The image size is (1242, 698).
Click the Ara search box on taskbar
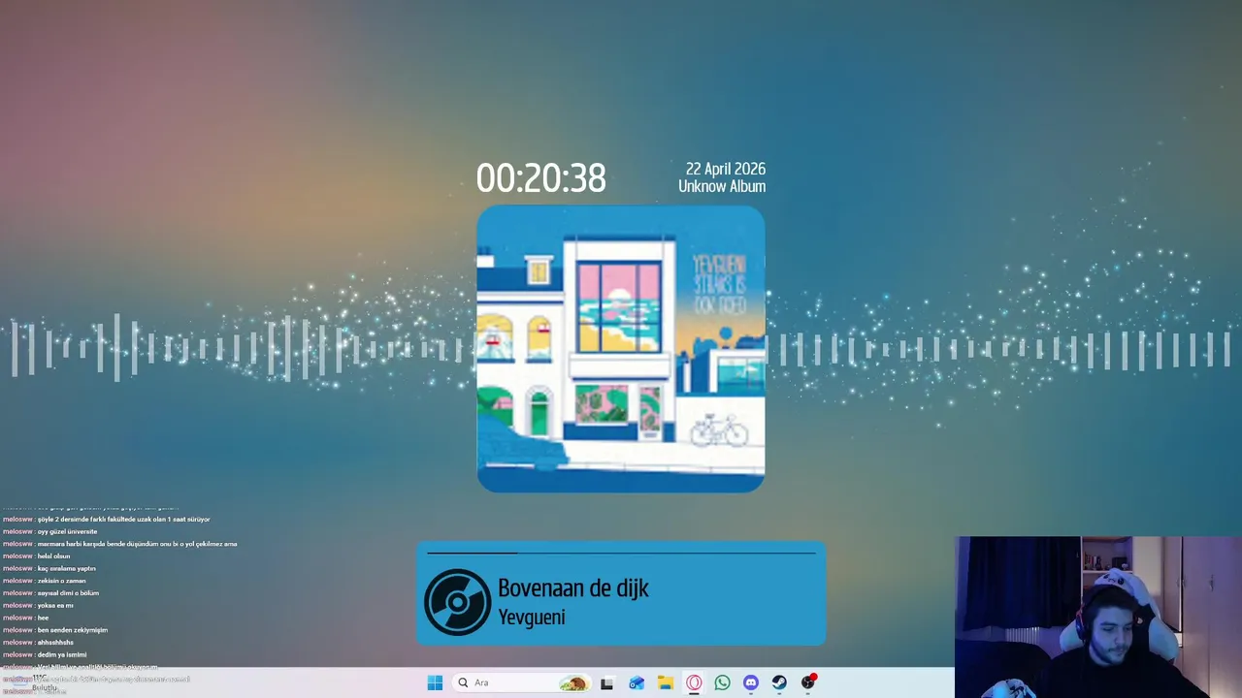pos(522,682)
